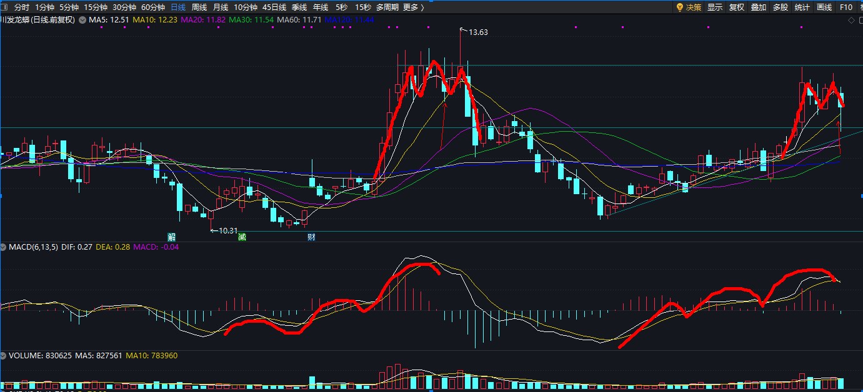Select the 5分钟 period tab
The height and width of the screenshot is (392, 863).
[69, 7]
